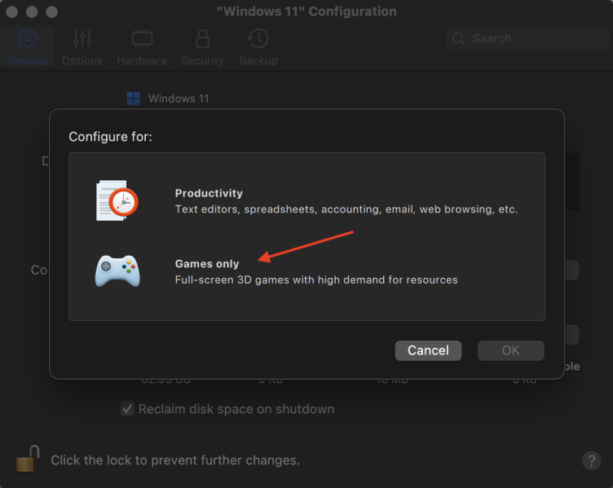613x488 pixels.
Task: Open the Hardware chip tab
Action: pos(141,39)
